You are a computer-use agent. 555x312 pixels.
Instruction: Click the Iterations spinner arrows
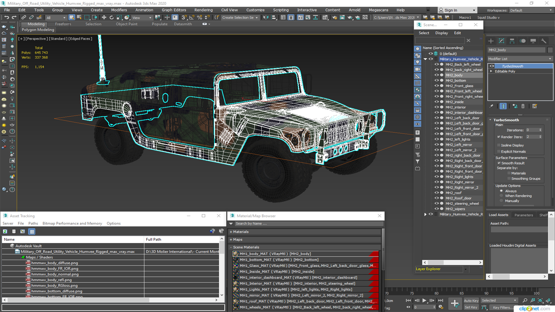540,130
